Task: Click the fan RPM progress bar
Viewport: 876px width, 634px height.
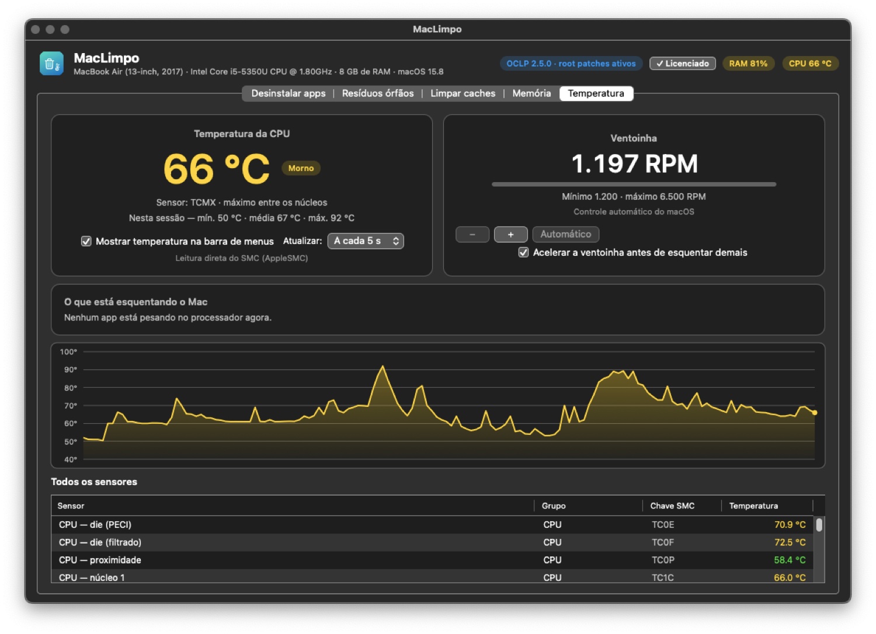Action: 634,184
